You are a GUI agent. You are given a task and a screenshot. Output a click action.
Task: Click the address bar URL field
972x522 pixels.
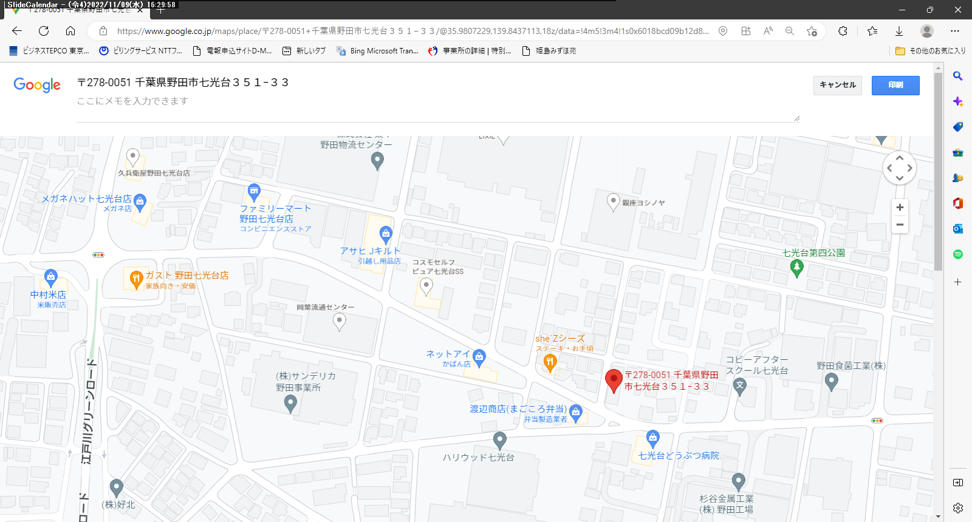[412, 31]
